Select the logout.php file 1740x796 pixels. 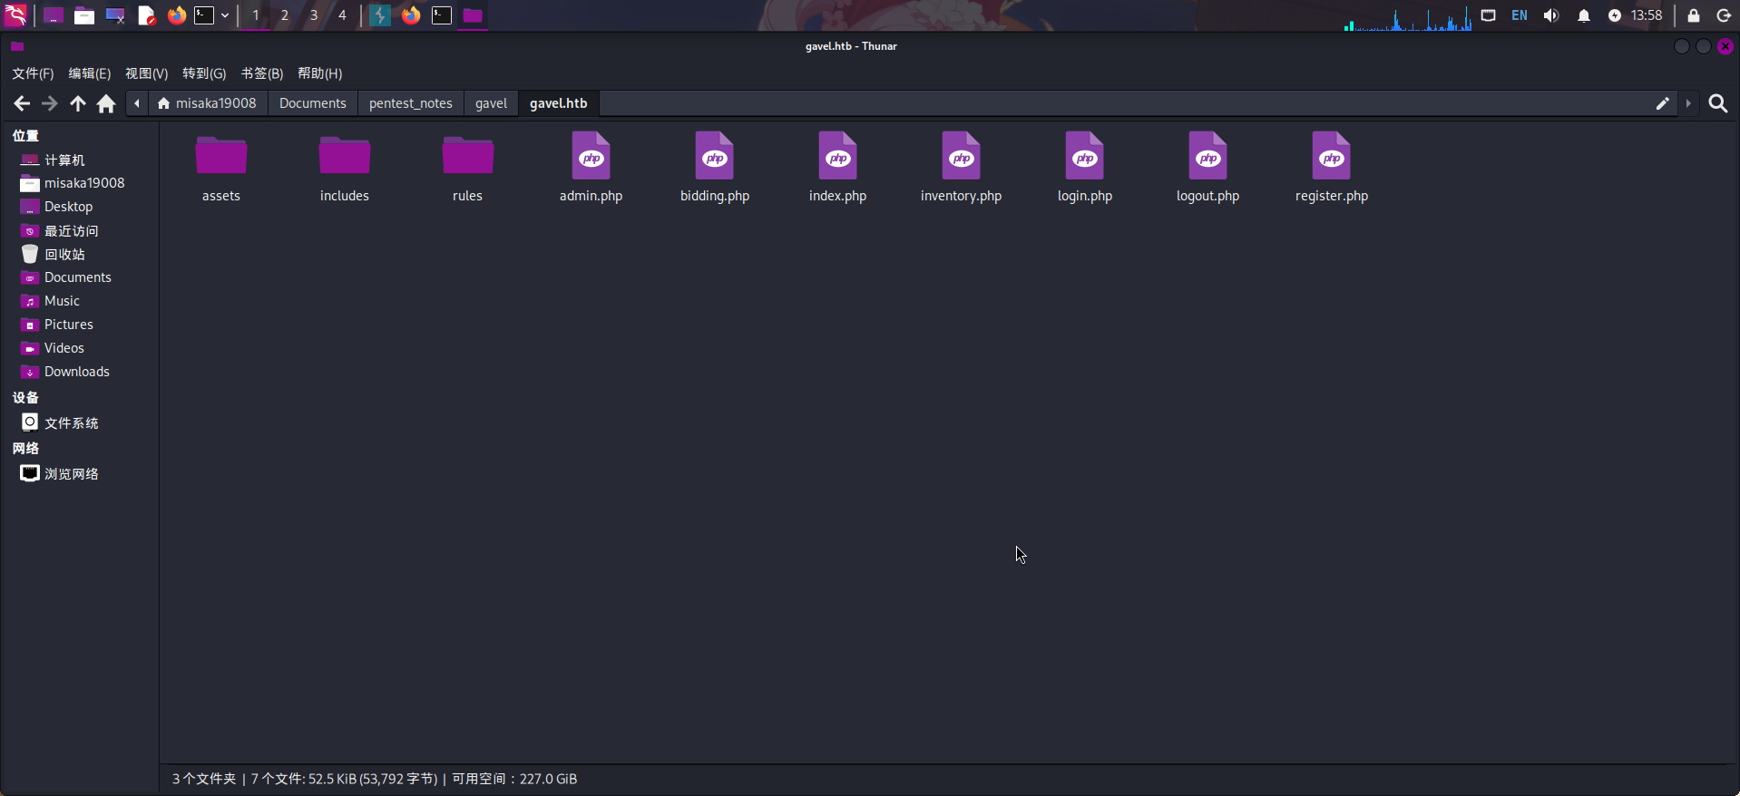(1208, 169)
